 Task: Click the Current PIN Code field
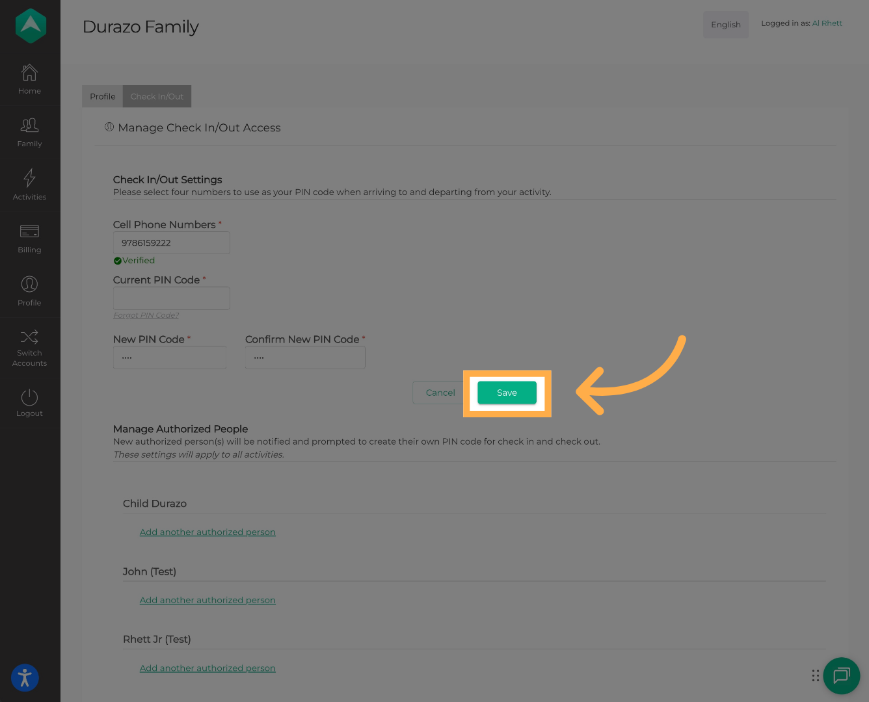pos(171,298)
